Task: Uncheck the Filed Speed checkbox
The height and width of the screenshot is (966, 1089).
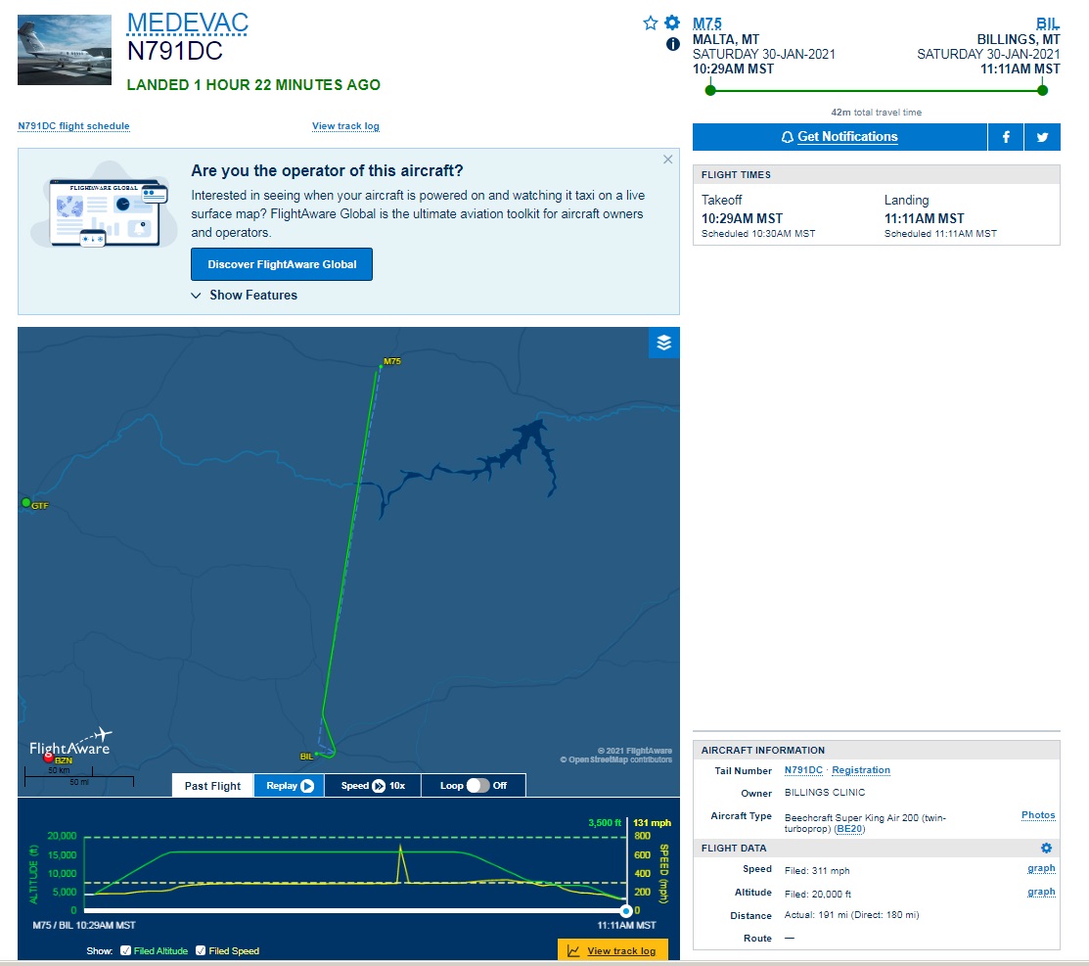Action: tap(201, 950)
